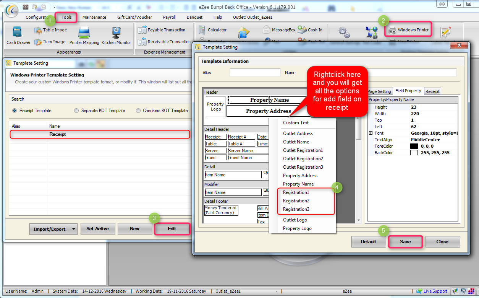Select Separate KOT Template radio button
479x298 pixels.
pos(77,111)
